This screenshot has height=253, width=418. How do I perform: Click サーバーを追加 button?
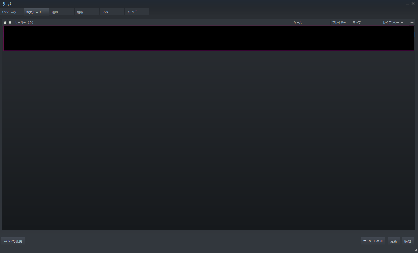(373, 241)
